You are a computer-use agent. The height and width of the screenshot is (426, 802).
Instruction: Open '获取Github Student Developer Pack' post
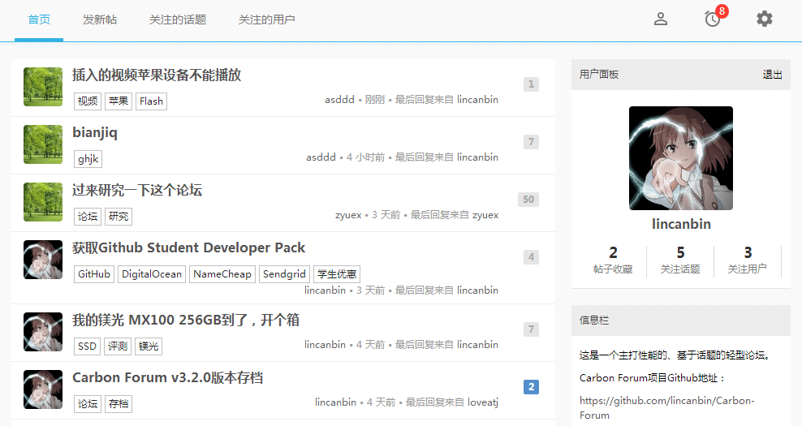tap(188, 248)
